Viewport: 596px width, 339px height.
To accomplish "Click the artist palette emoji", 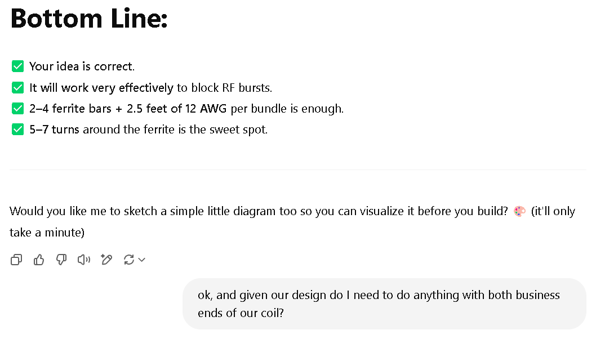I will 519,211.
